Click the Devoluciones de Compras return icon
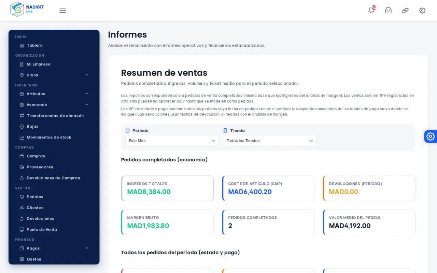Screen dimensions: 437x273 click(x=22, y=178)
